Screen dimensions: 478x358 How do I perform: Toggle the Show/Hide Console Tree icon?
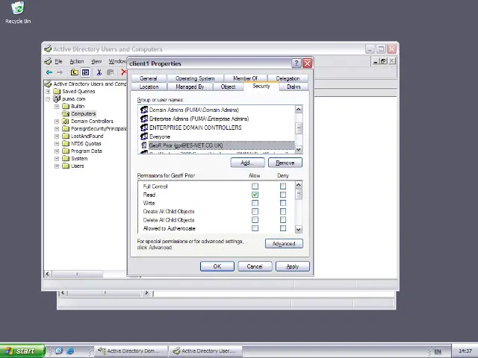[86, 72]
